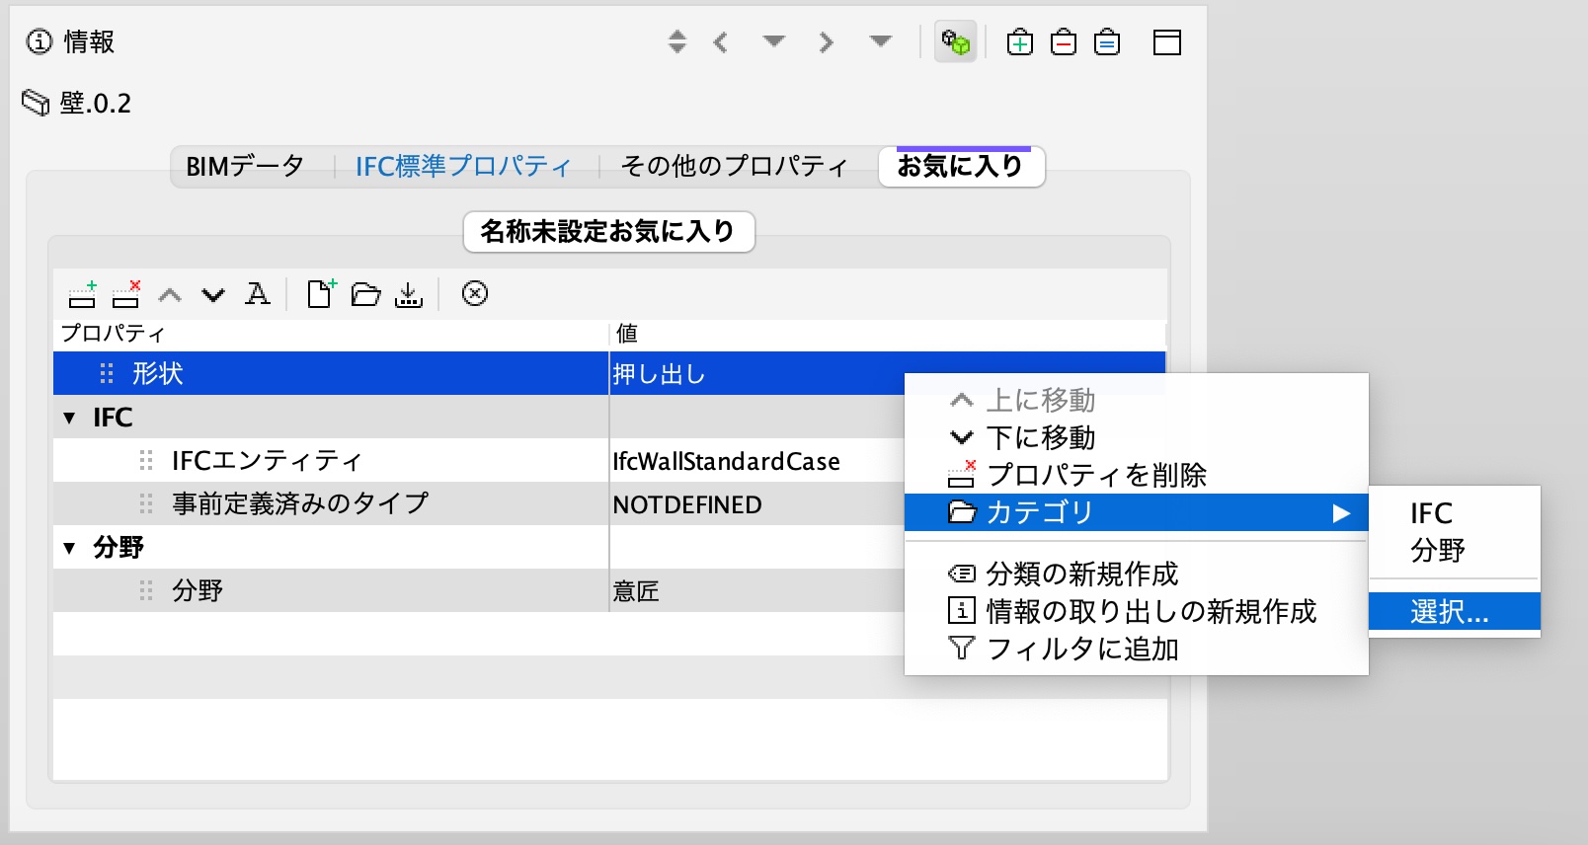
Task: Click the rename (A) icon in favorites toolbar
Action: [x=257, y=294]
